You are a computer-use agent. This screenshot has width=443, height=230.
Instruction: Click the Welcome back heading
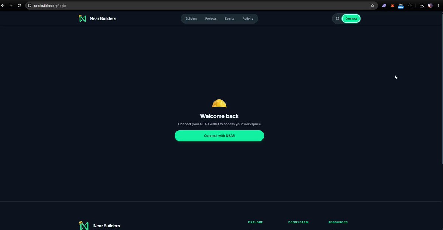coord(219,116)
